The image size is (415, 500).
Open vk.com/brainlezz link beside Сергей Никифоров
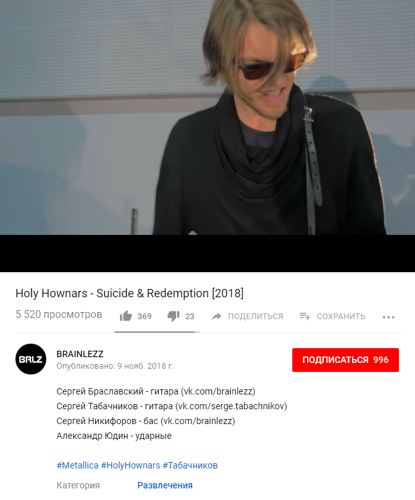[x=198, y=421]
